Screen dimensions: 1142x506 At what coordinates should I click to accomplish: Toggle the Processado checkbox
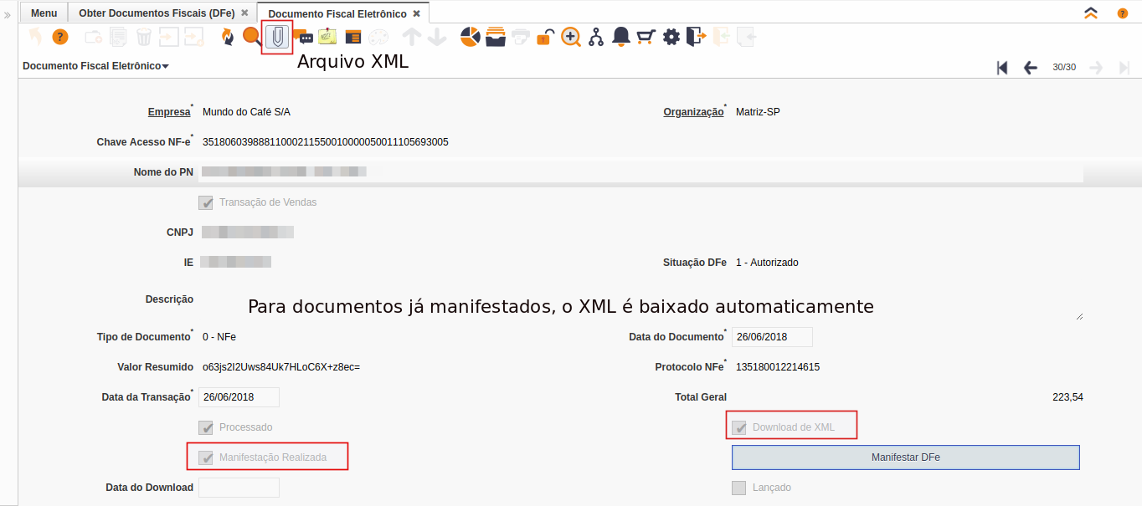point(206,427)
